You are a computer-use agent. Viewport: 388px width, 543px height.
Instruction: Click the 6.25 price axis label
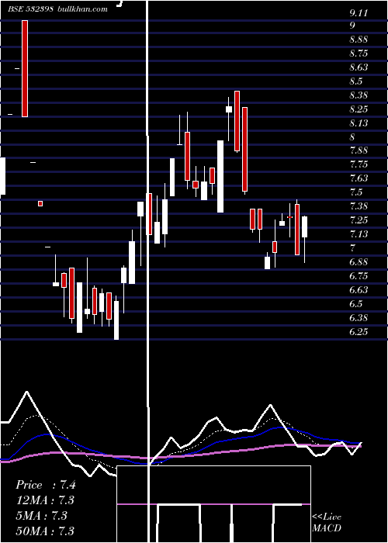(x=359, y=332)
